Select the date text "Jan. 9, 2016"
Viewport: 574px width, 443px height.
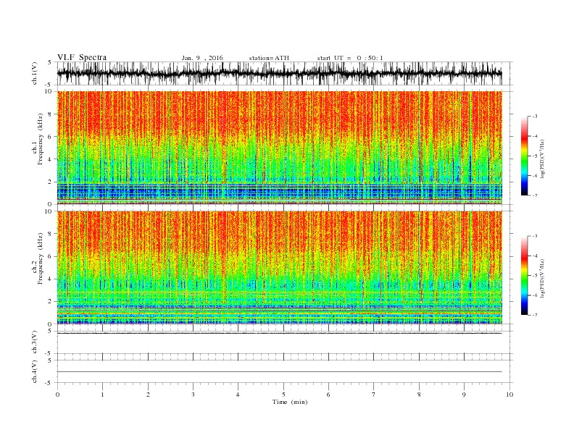coord(202,58)
